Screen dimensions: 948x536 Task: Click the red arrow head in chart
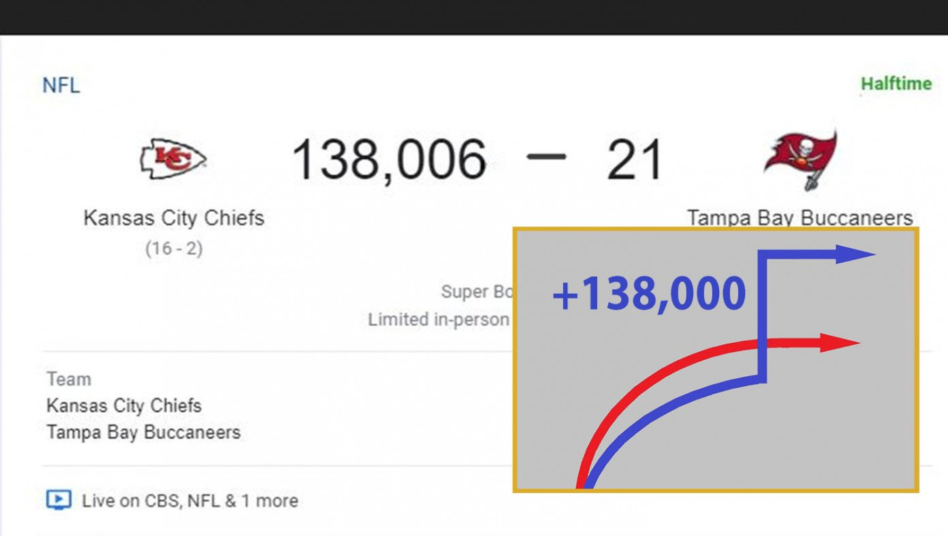pos(840,343)
